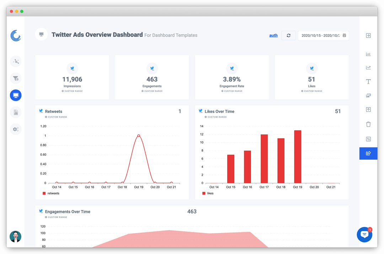Add an image widget icon
The height and width of the screenshot is (254, 384).
(x=368, y=95)
